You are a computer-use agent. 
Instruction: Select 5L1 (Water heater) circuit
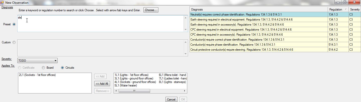[x=126, y=85]
